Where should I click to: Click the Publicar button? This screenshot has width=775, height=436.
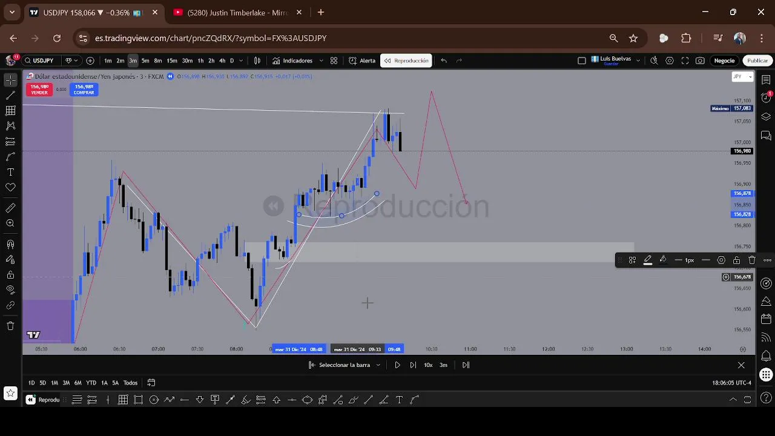757,61
